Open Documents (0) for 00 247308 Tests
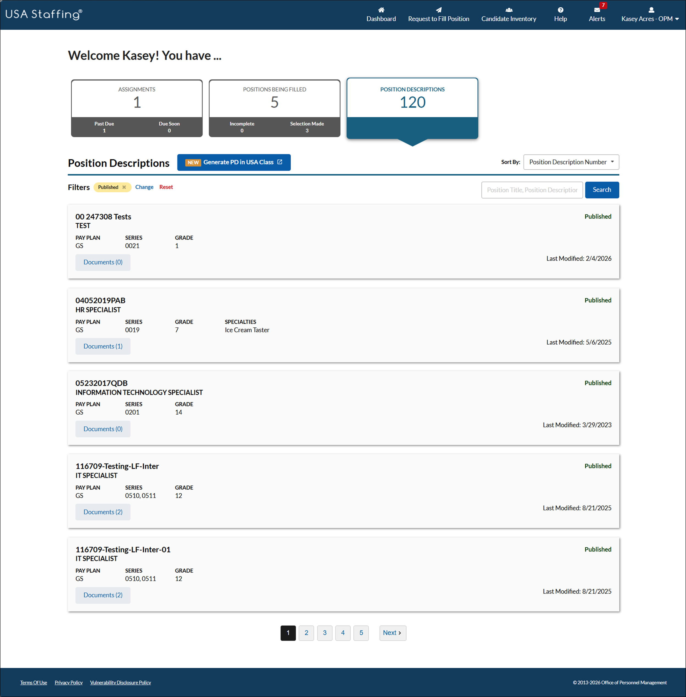The height and width of the screenshot is (697, 686). [103, 262]
